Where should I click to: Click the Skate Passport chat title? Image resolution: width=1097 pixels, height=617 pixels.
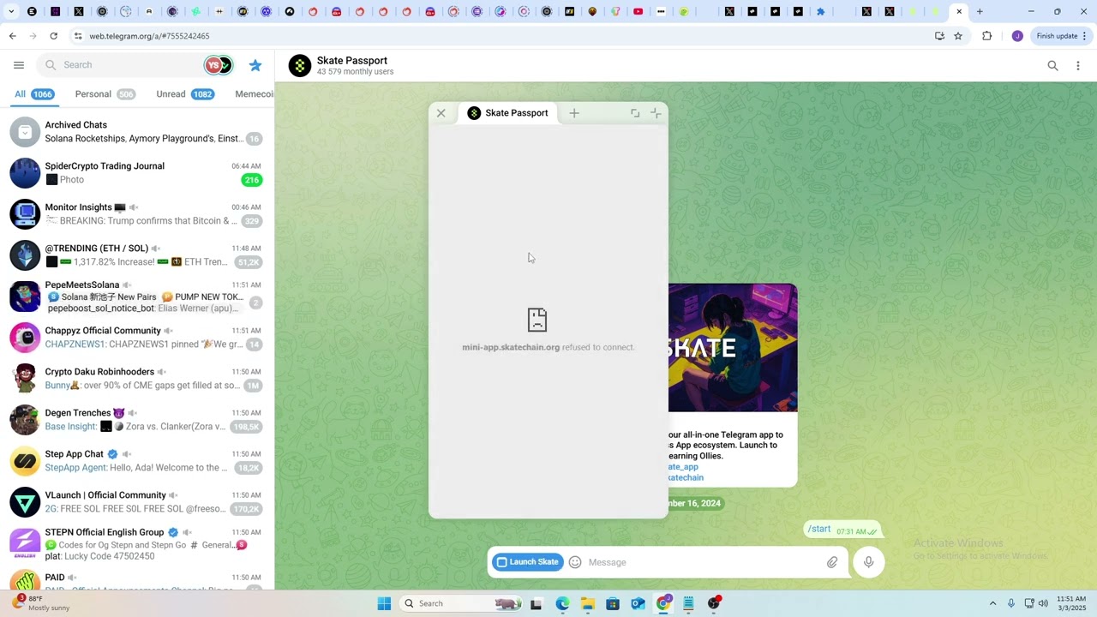(352, 61)
